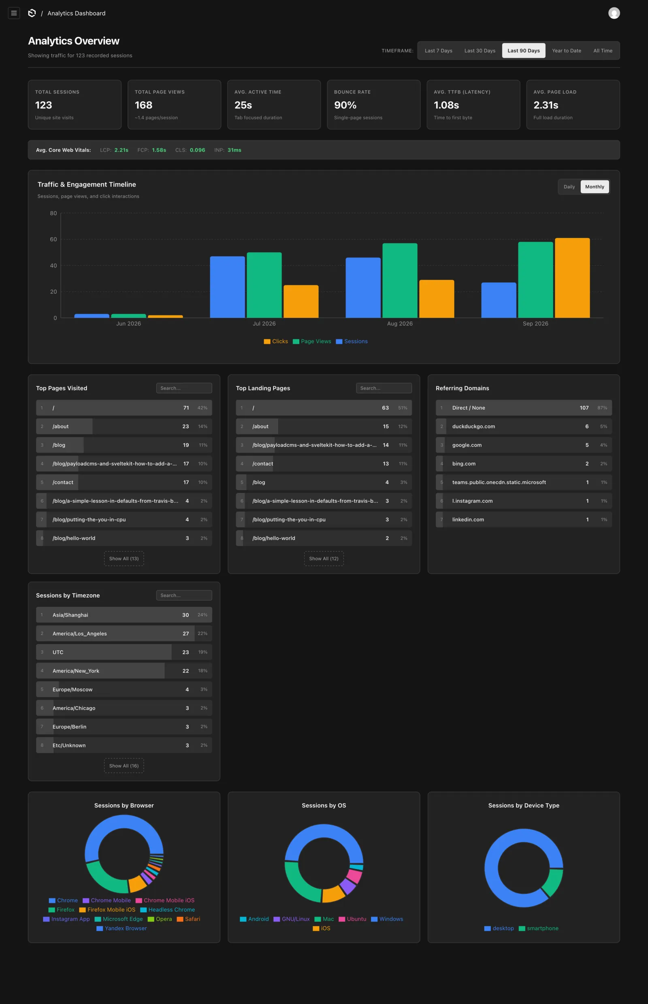Viewport: 648px width, 1004px height.
Task: Toggle Headless Chrome legend entry
Action: coord(168,909)
